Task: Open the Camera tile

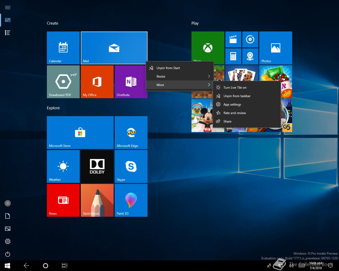Action: (250, 56)
